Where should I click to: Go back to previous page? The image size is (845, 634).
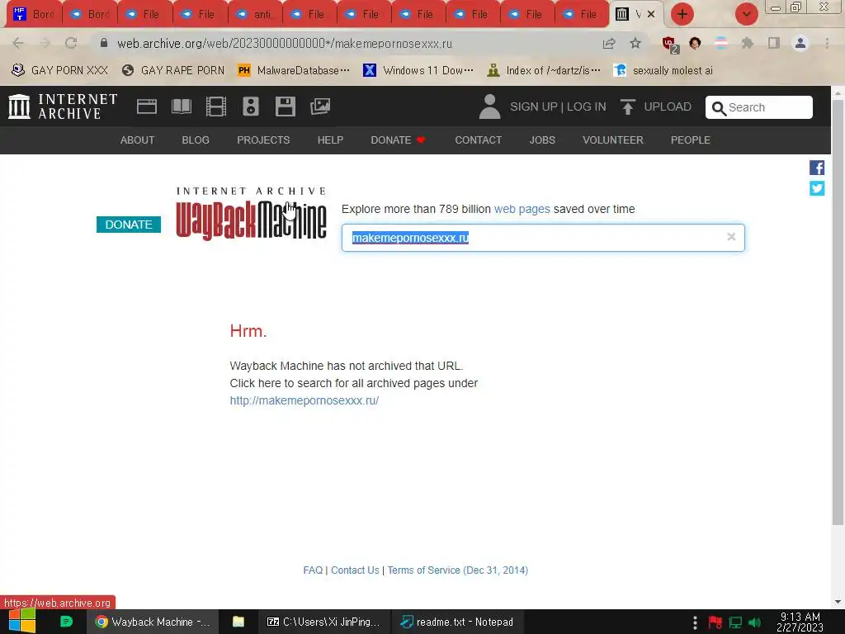click(x=18, y=43)
